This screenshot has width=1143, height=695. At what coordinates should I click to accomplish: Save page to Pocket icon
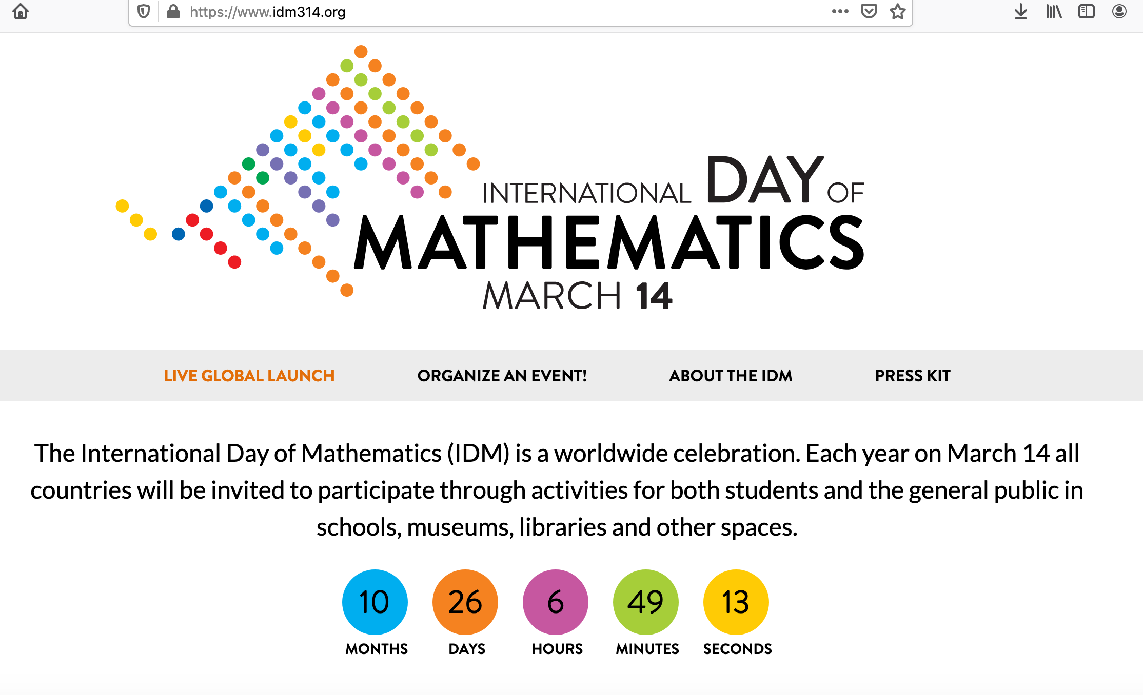(869, 11)
